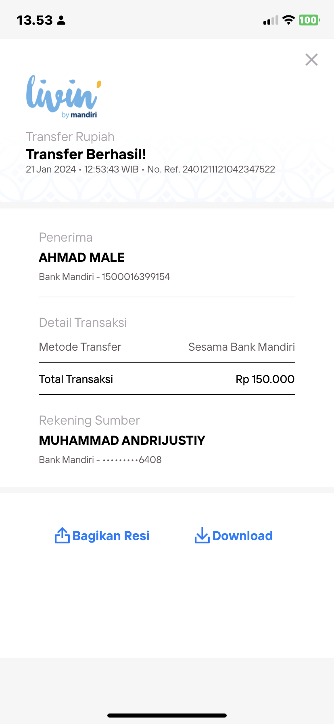
Task: Tap the Livin' by Mandiri logo
Action: coord(64,97)
